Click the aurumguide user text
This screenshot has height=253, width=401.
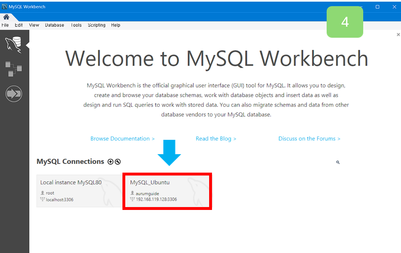[147, 194]
